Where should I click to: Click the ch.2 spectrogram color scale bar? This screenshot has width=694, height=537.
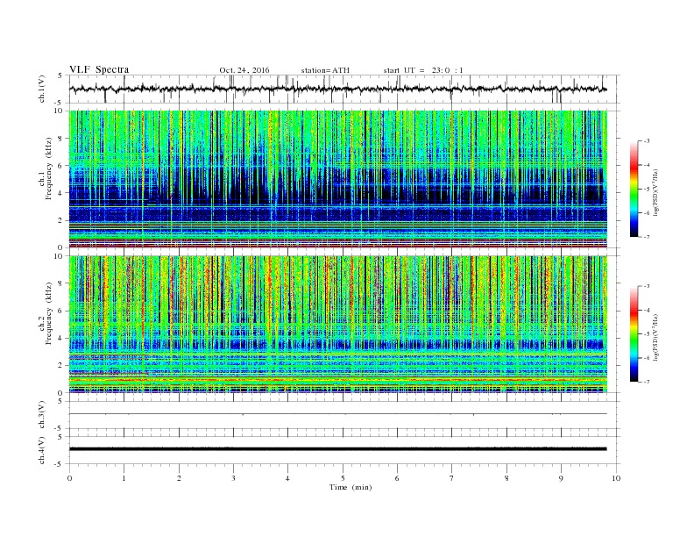[x=634, y=333]
